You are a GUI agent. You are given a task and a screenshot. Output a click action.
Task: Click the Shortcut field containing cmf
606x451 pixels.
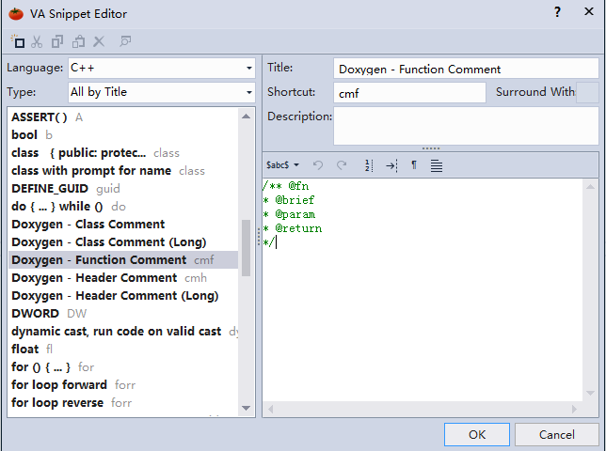tap(409, 93)
